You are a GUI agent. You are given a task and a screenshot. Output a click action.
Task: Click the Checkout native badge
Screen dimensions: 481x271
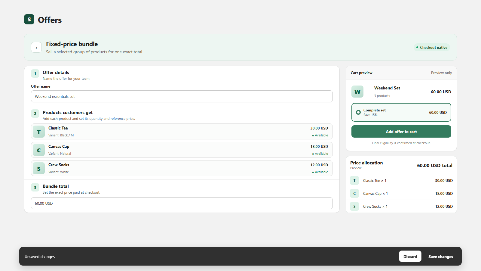coord(432,47)
